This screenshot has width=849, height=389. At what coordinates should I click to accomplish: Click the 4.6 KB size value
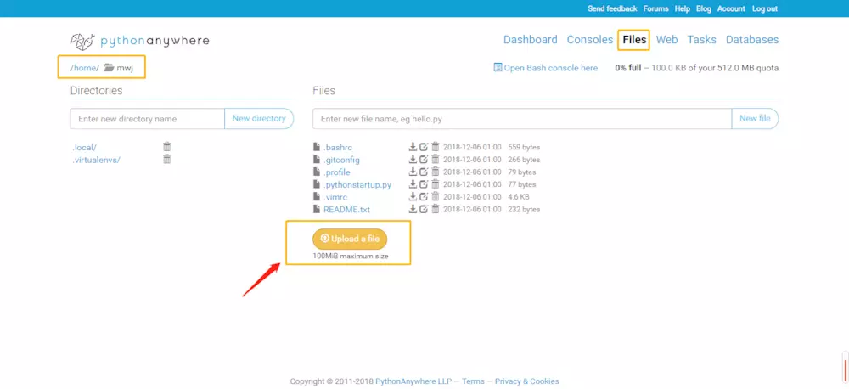(519, 197)
